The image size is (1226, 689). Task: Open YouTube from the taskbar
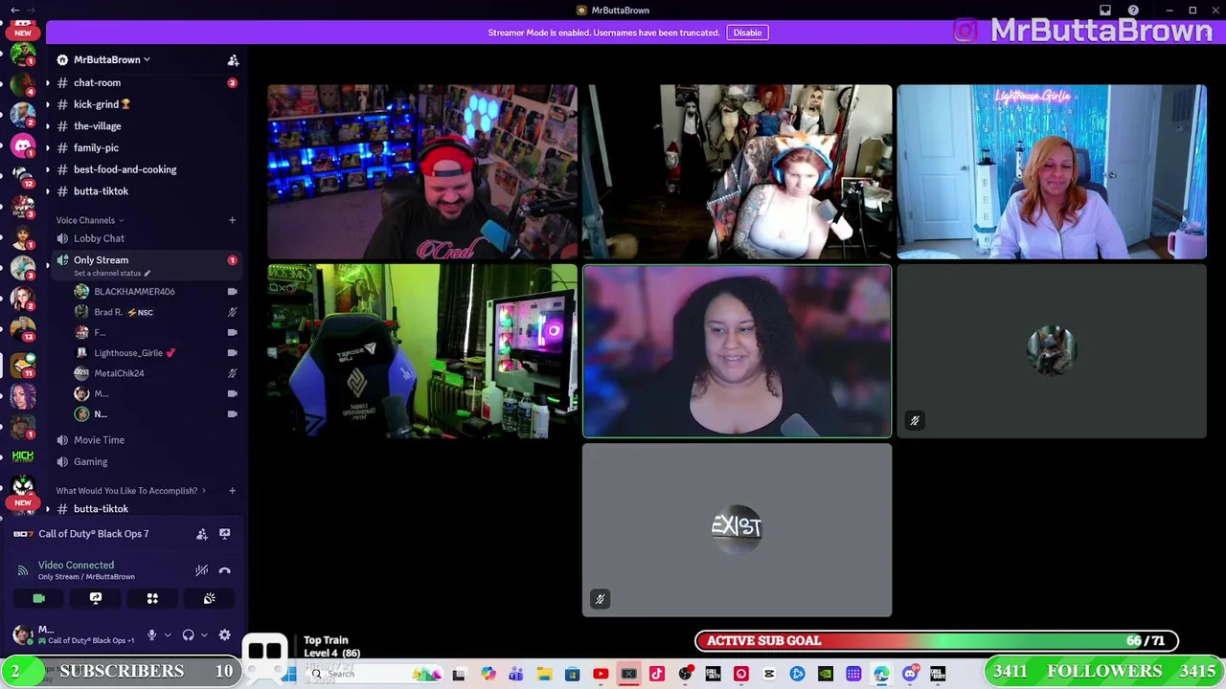tap(601, 674)
